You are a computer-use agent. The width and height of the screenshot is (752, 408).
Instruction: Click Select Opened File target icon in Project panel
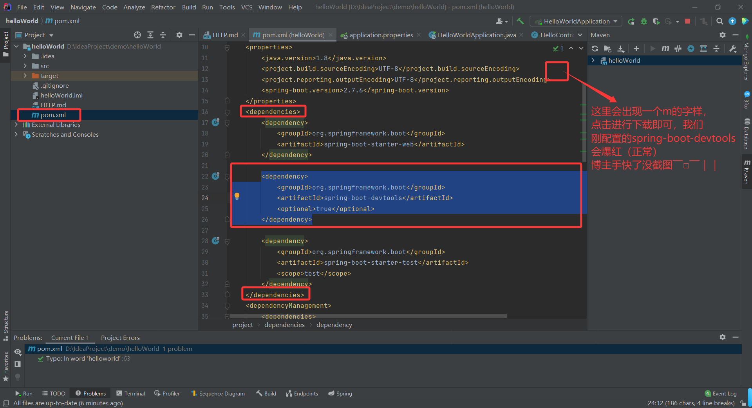tap(137, 35)
